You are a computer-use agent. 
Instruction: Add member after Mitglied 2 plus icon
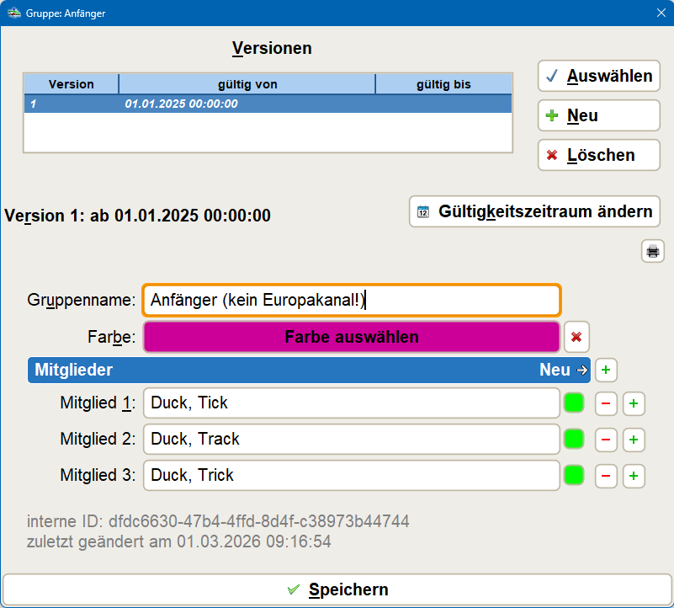point(634,440)
